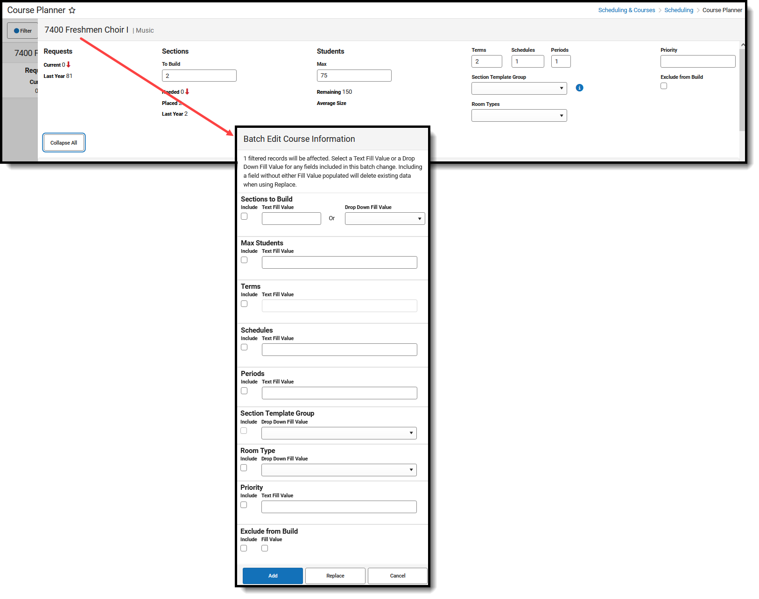Click the Replace button

[335, 576]
